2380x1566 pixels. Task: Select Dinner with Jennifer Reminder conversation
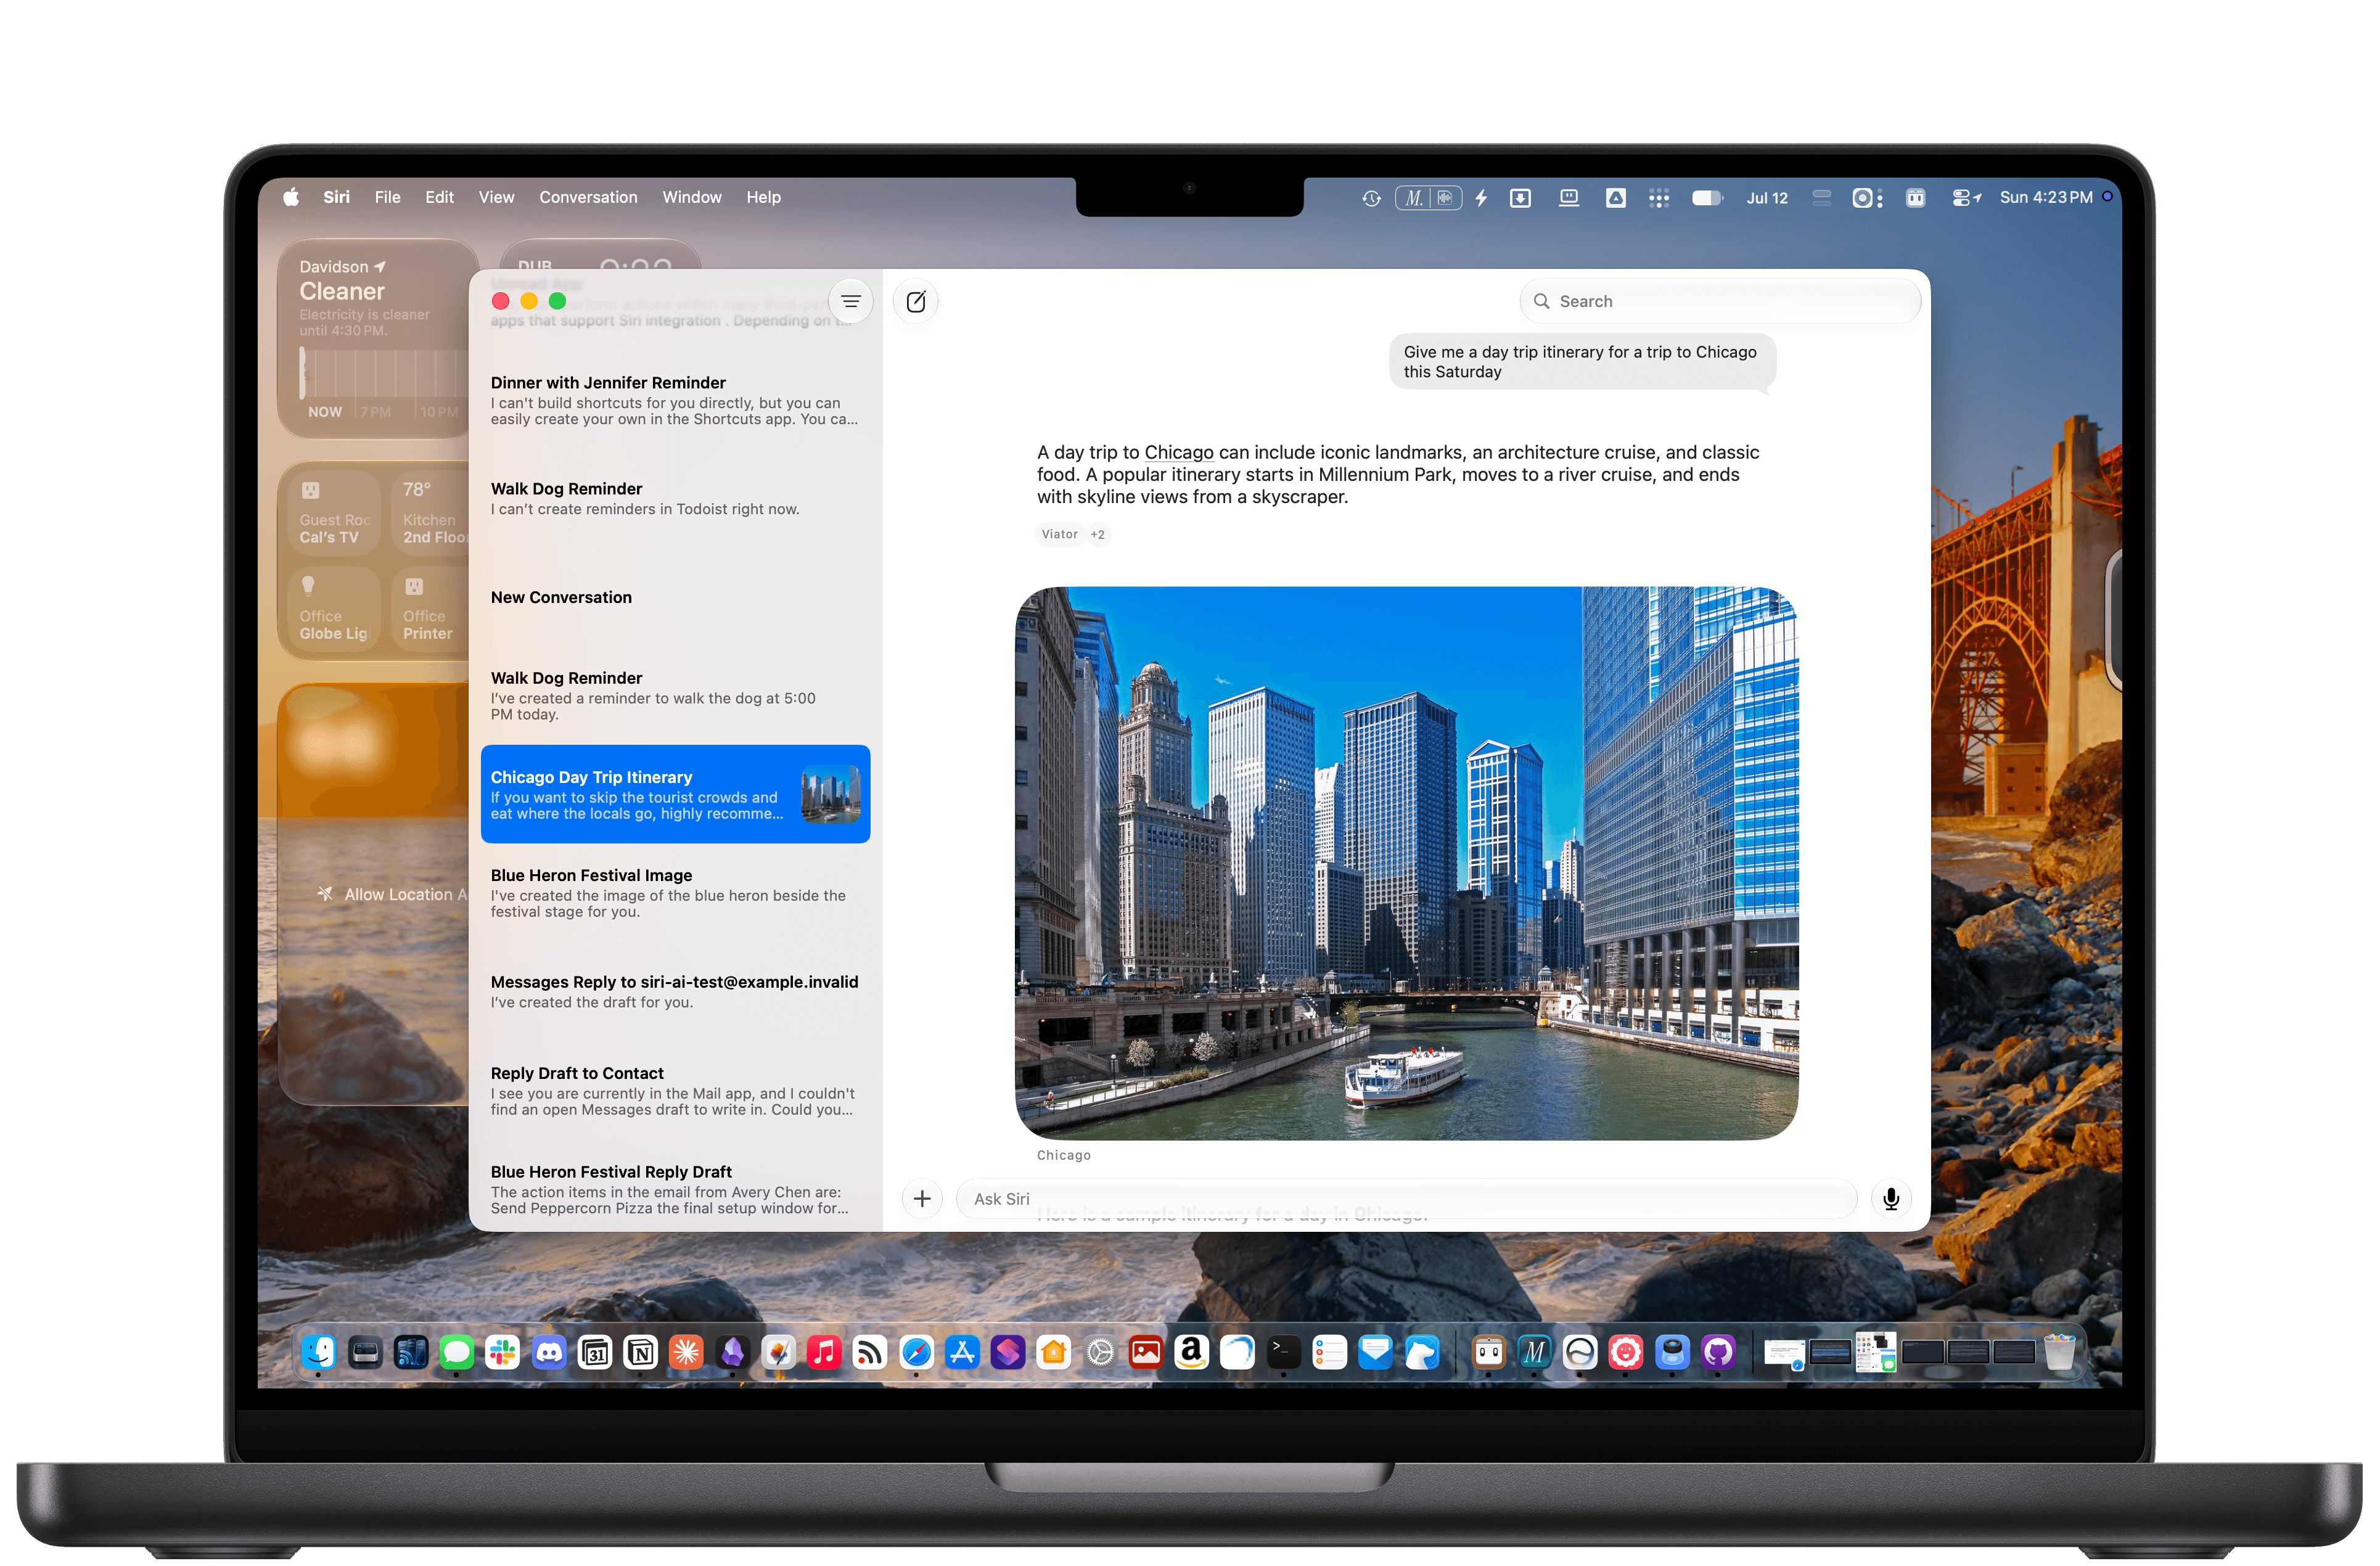tap(675, 400)
